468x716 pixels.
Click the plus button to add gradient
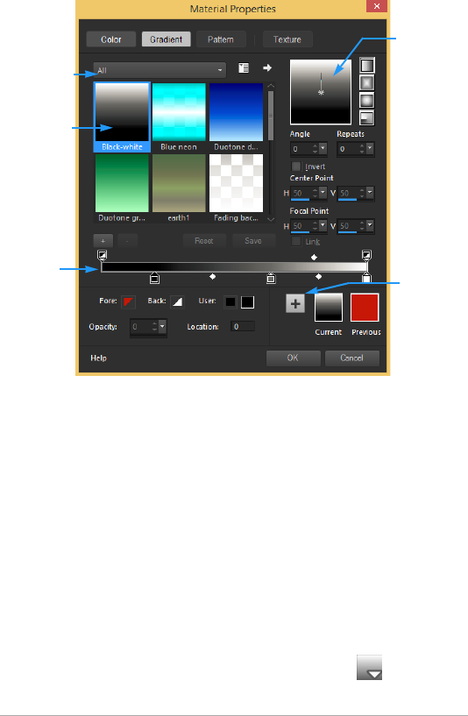103,241
